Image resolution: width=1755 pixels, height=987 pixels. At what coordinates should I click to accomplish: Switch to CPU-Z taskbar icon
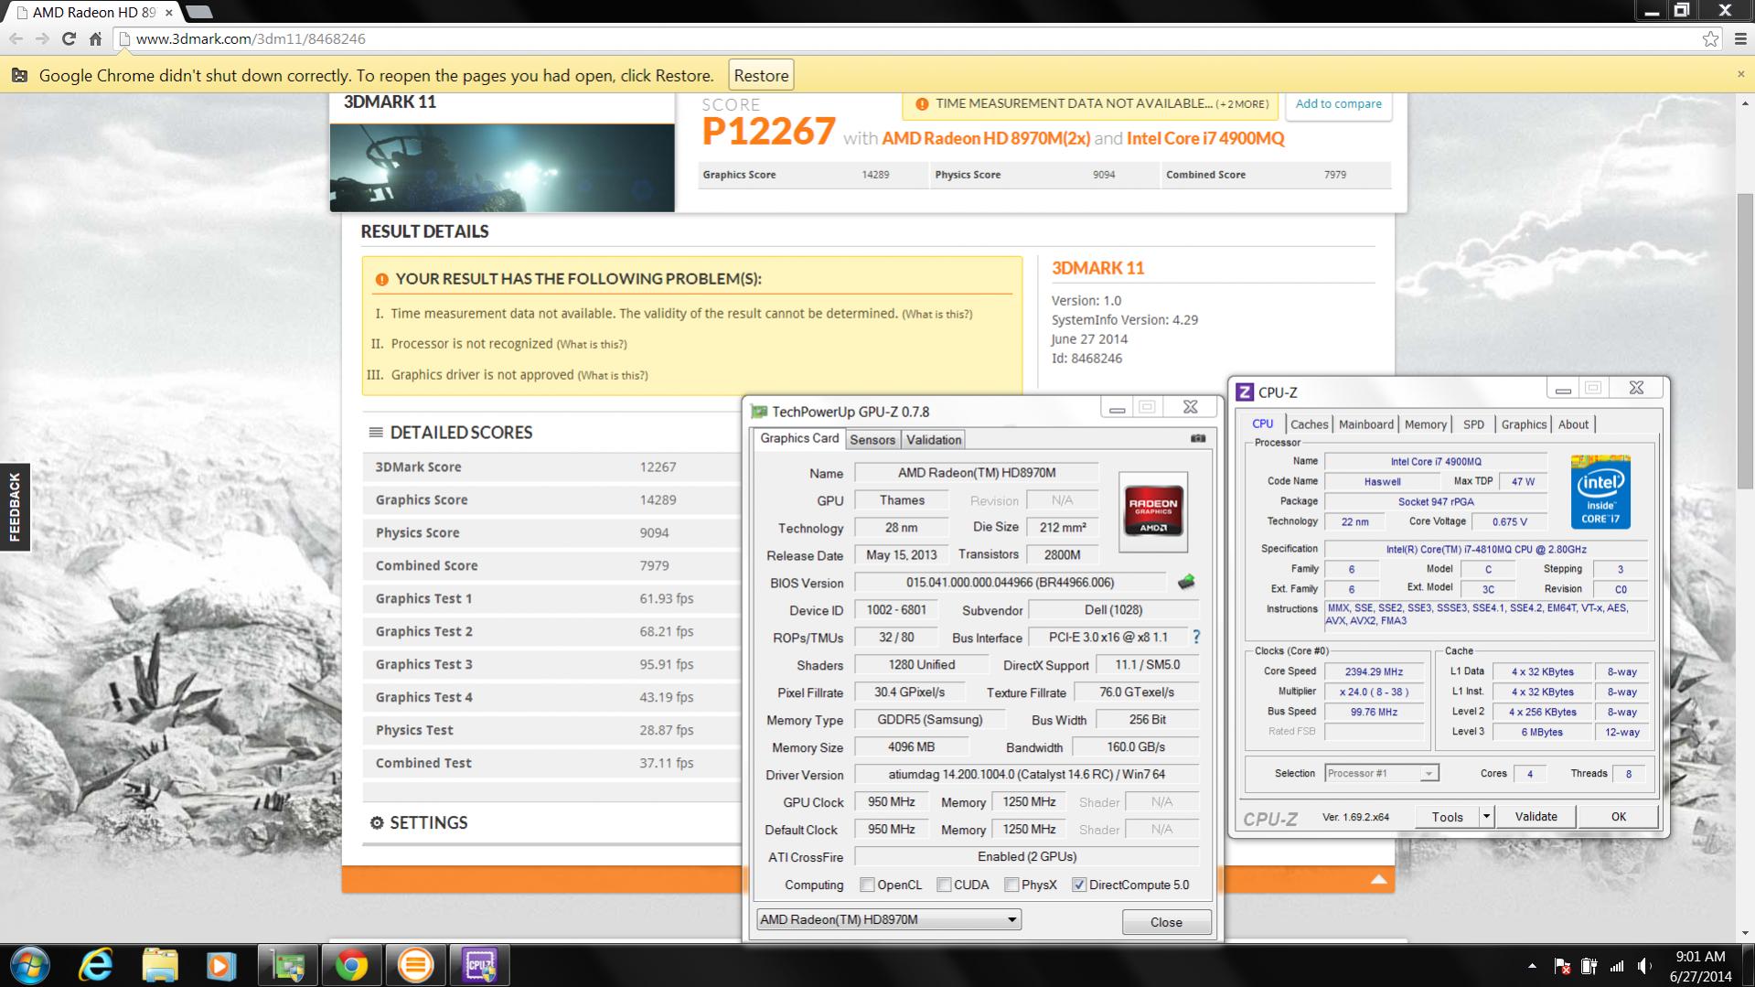(x=479, y=965)
